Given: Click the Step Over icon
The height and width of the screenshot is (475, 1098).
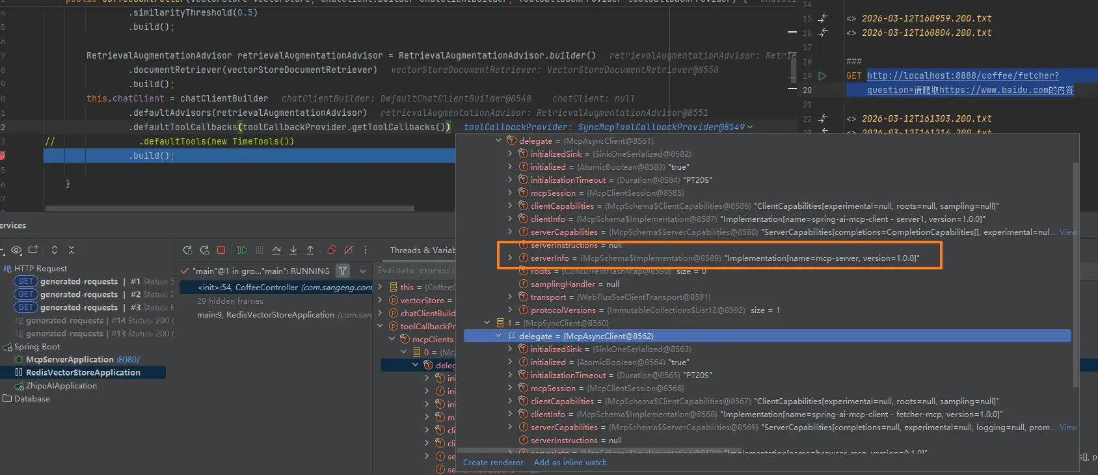Looking at the screenshot, I should (x=276, y=250).
